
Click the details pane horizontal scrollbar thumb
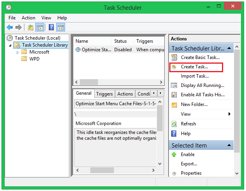(102, 170)
